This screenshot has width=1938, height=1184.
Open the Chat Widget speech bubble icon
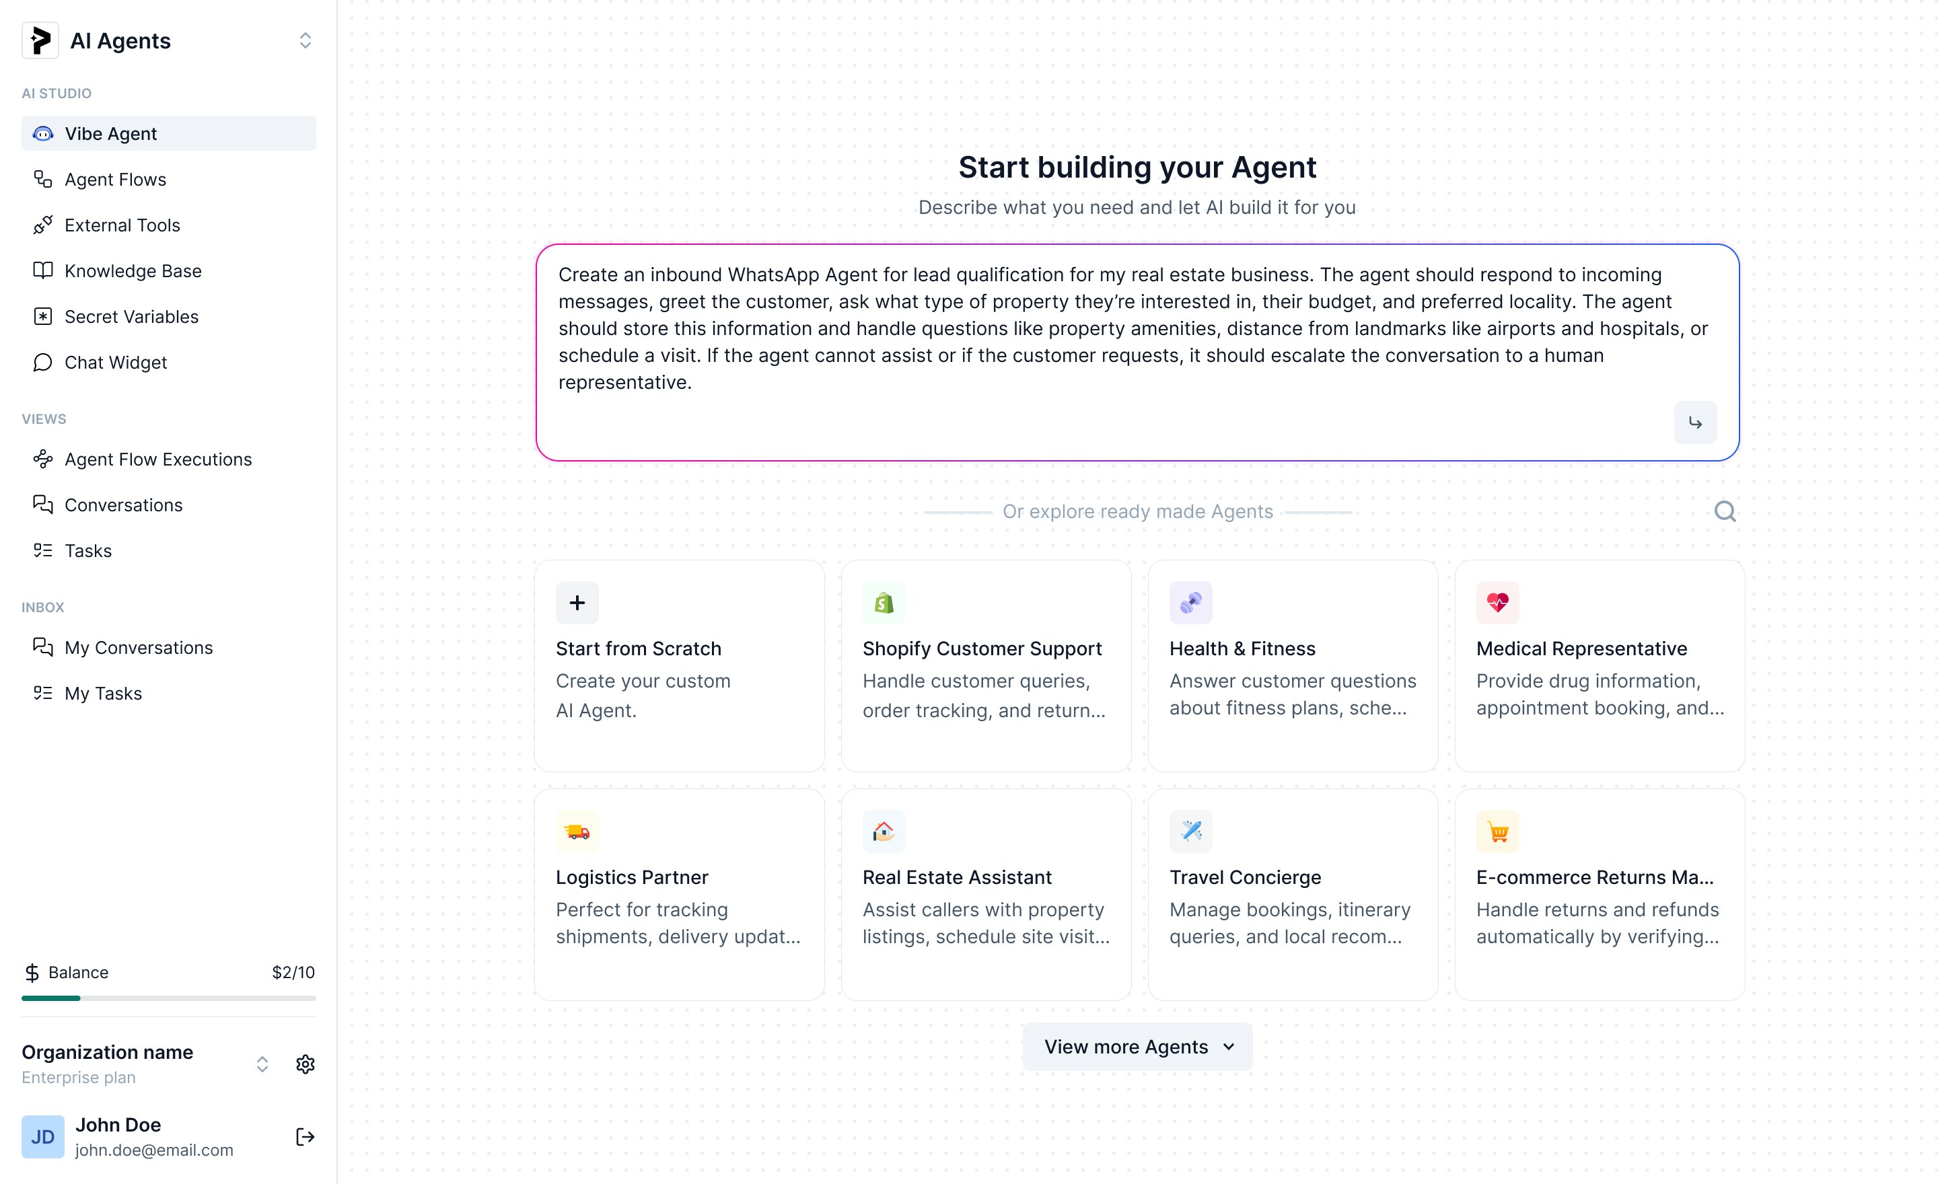click(43, 363)
